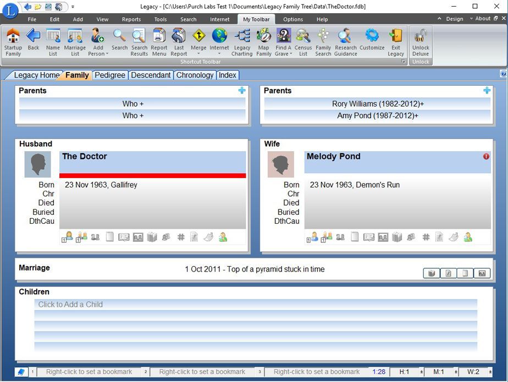Screen dimensions: 508x382
Task: Launch the Search magnifier tool
Action: (119, 40)
